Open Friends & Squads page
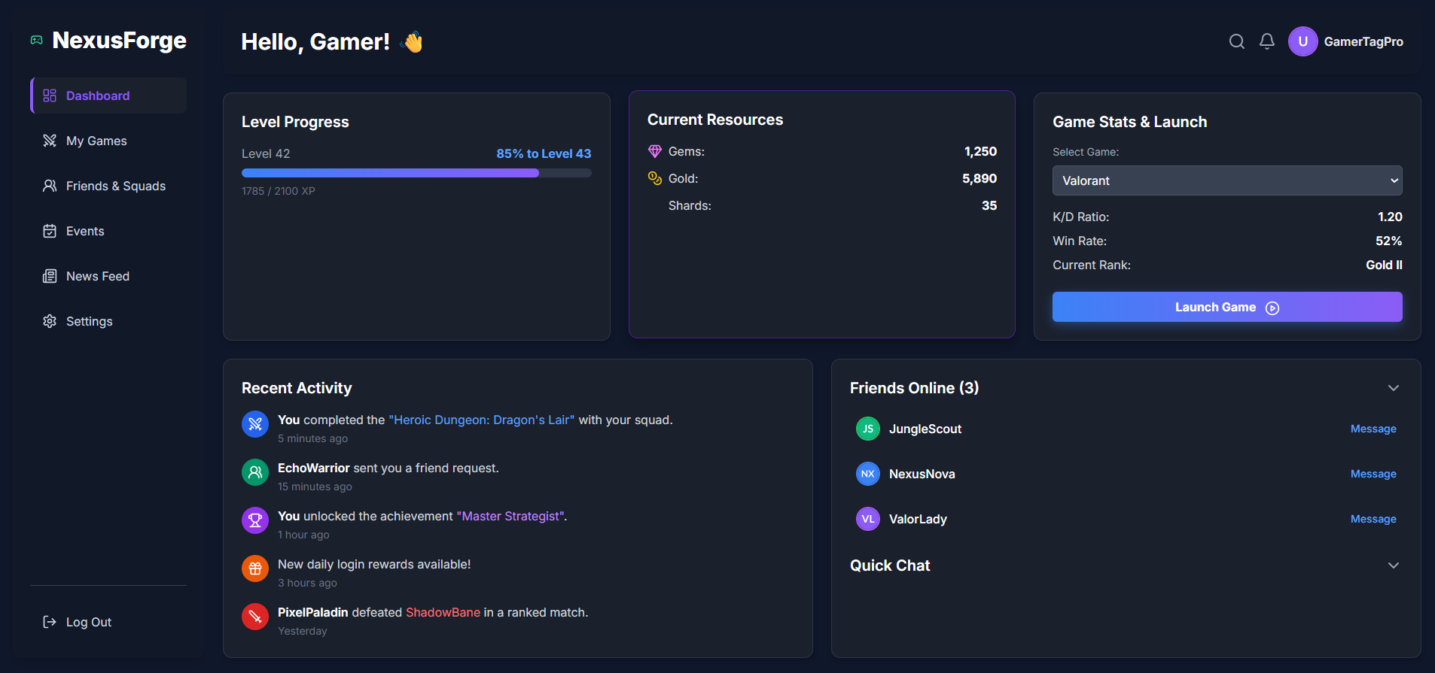The image size is (1435, 673). point(108,186)
